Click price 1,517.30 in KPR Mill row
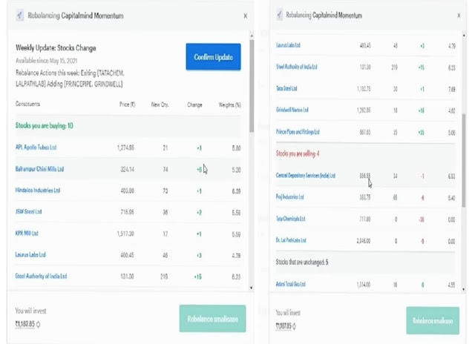475x344 pixels. [x=125, y=234]
